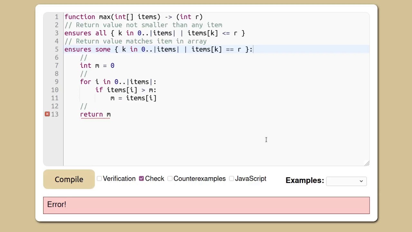
Task: Enable the JavaScript checkbox
Action: click(231, 179)
